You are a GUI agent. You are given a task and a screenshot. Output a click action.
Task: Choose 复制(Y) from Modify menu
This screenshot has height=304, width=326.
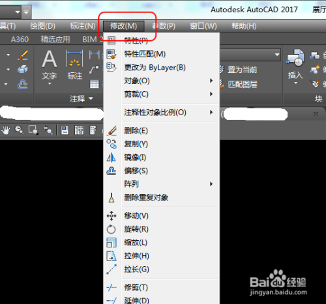[162, 144]
